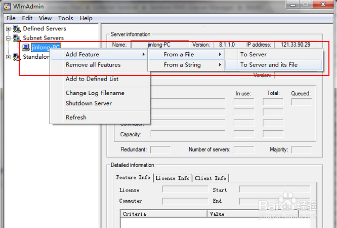The image size is (337, 228).
Task: Select Defined Servers tree label
Action: [x=45, y=29]
